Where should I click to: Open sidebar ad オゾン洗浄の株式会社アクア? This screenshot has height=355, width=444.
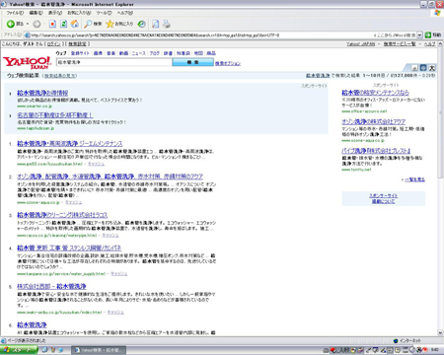pyautogui.click(x=374, y=121)
